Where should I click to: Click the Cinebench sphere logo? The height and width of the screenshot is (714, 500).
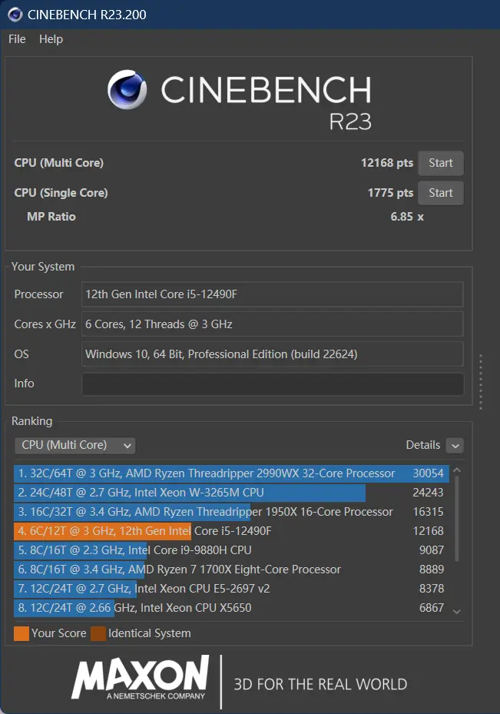coord(127,89)
